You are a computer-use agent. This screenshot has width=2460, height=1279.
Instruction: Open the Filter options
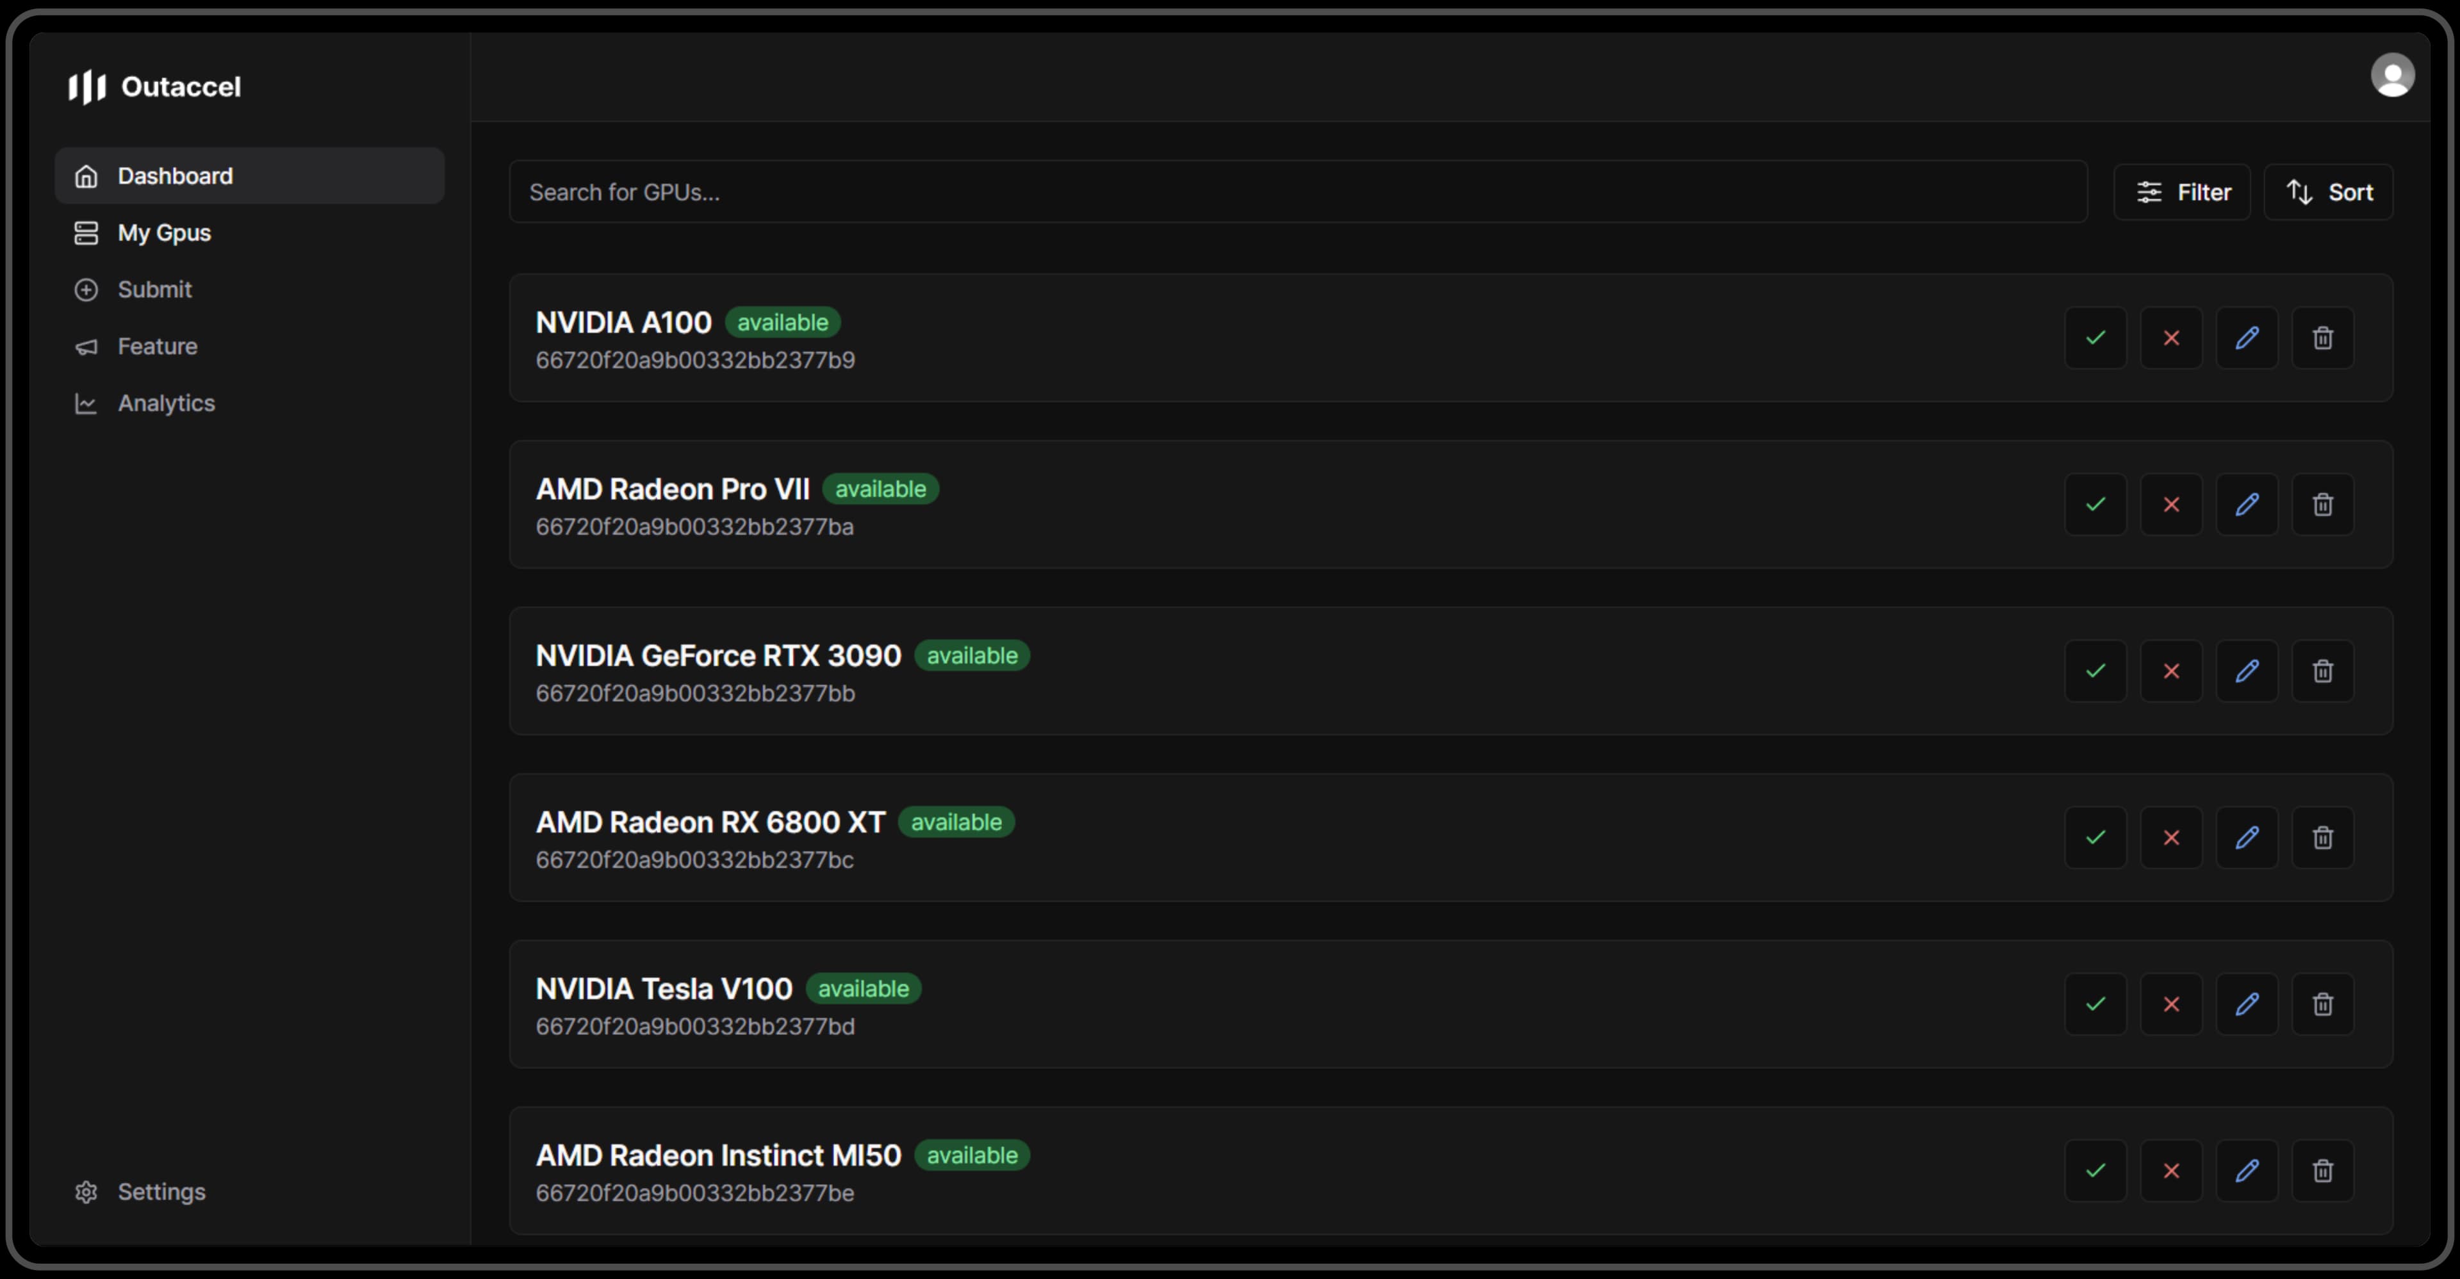(x=2182, y=192)
